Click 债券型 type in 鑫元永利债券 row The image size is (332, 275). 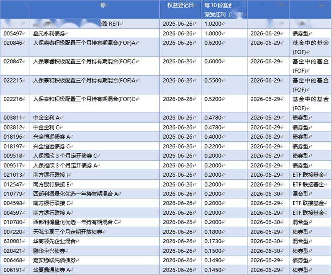(x=301, y=33)
